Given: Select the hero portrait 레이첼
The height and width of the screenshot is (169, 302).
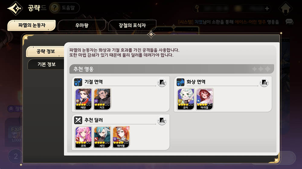Looking at the screenshot, I should click(121, 137).
